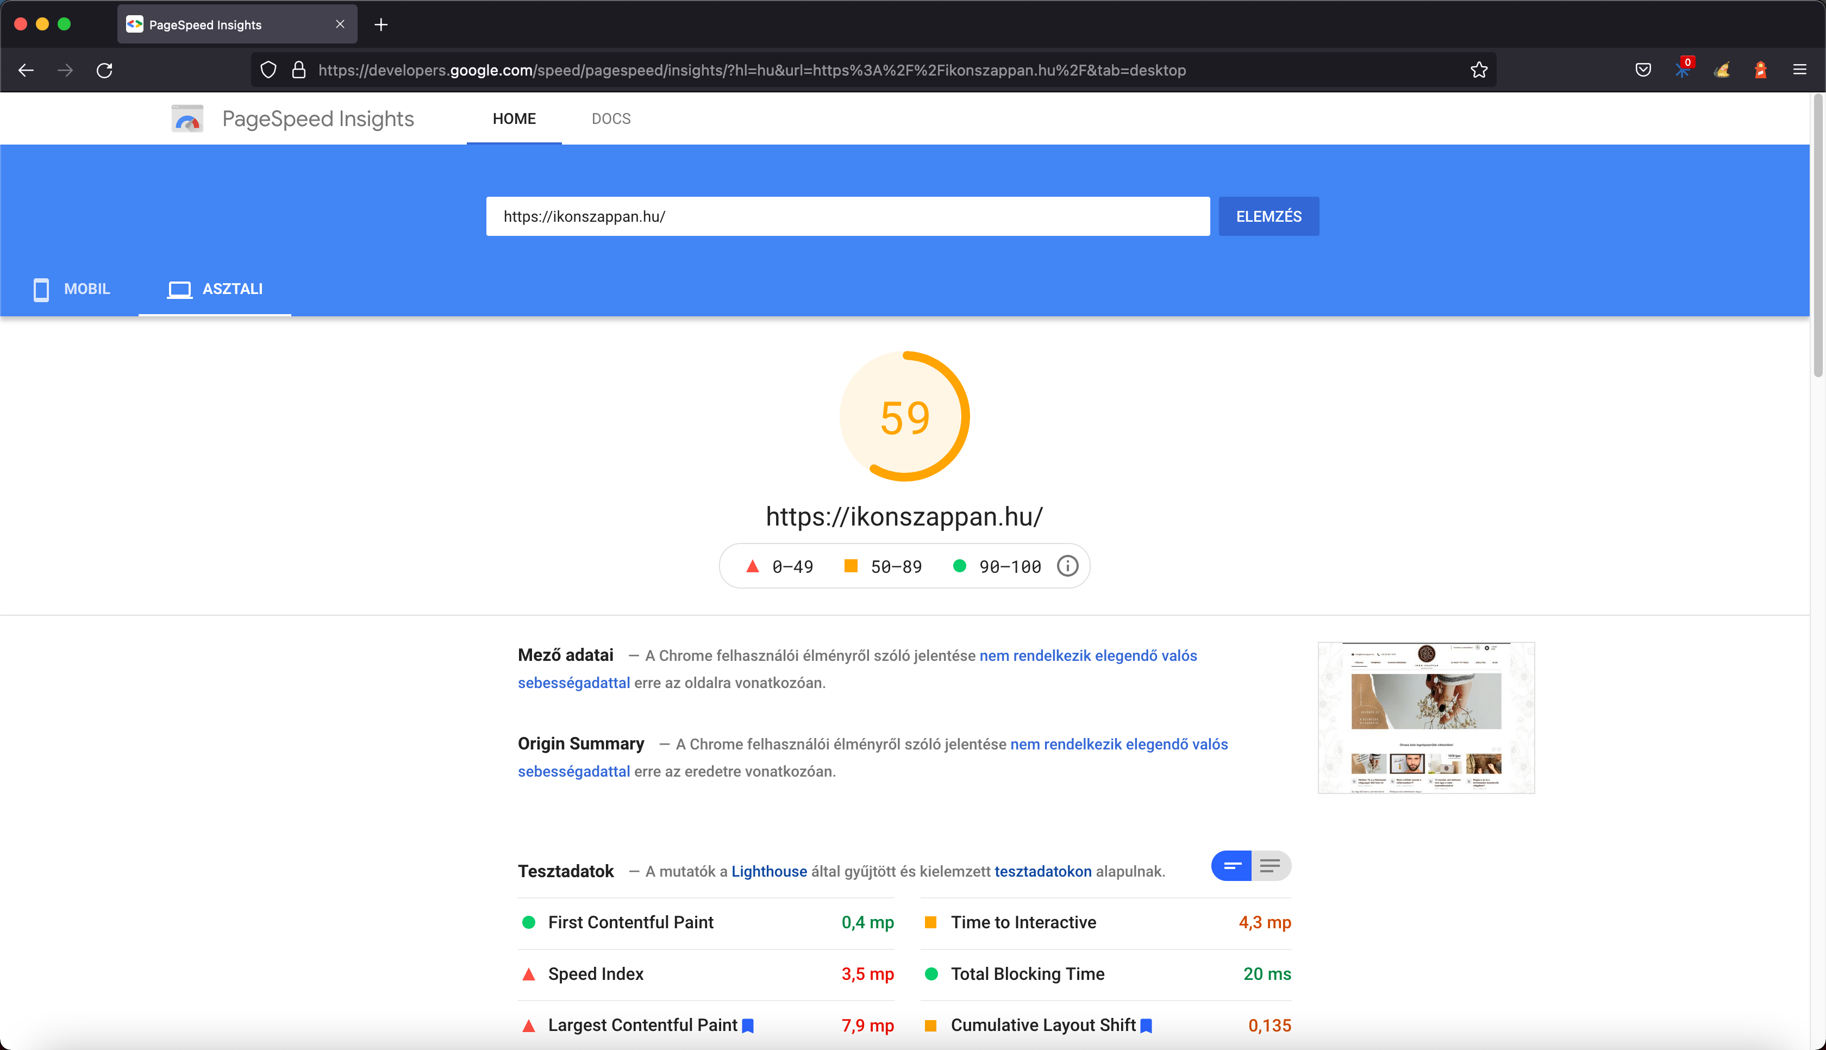
Task: Switch to compact metrics view toggle
Action: click(x=1232, y=866)
